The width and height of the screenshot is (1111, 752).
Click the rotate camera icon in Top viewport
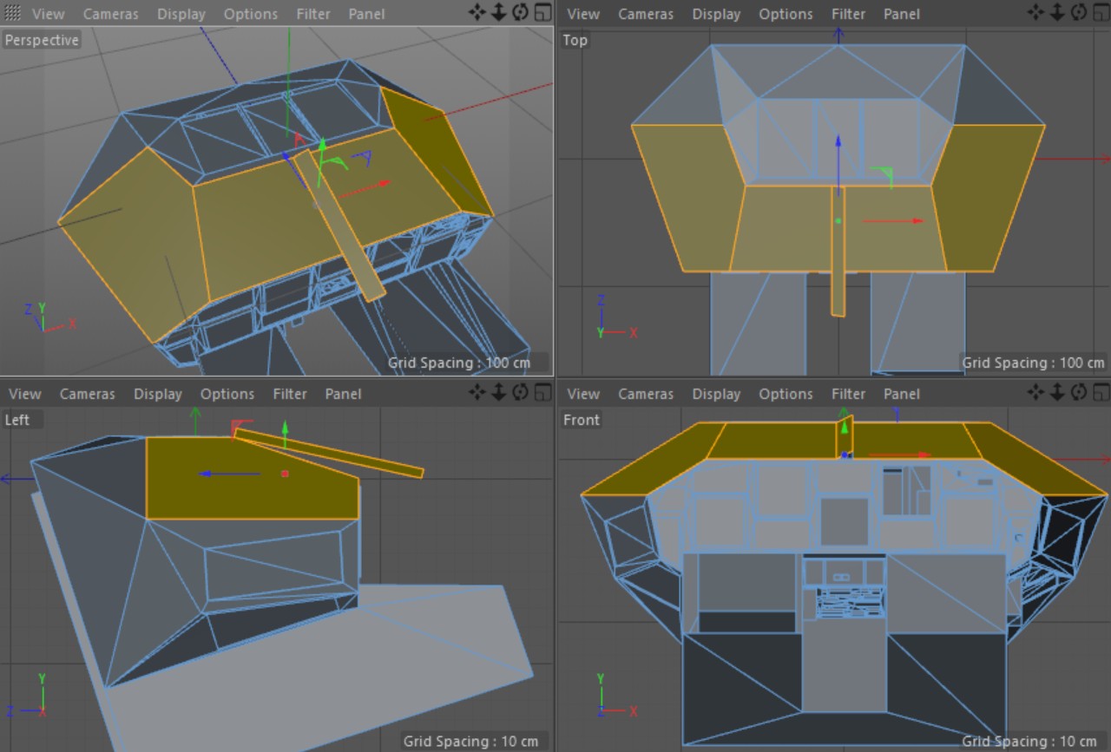point(1079,13)
